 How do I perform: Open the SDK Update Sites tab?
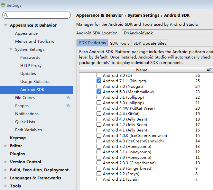pos(150,43)
